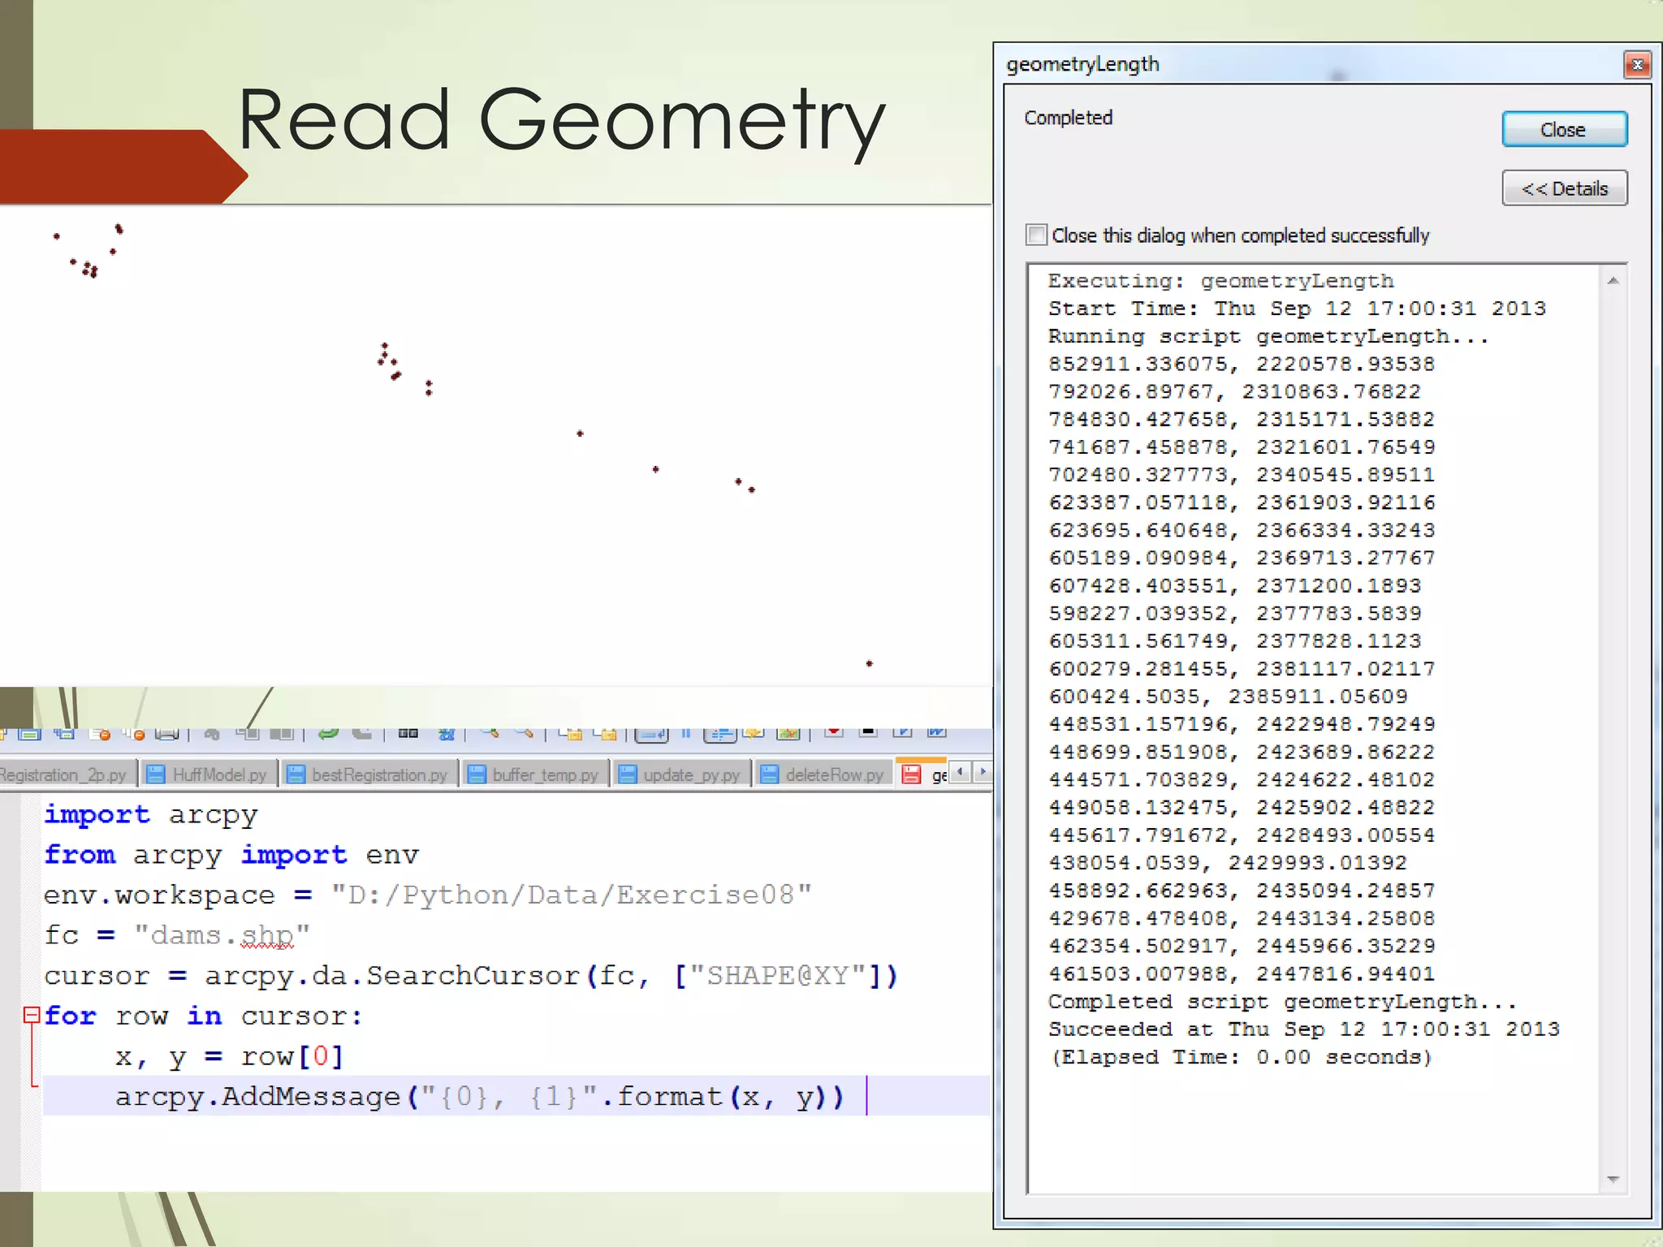Collapse the 'for row in cursor' fold marker
This screenshot has height=1247, width=1663.
click(31, 1014)
